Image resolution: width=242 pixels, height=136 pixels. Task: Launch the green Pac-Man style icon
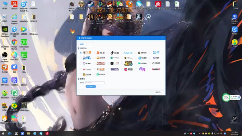point(5,94)
